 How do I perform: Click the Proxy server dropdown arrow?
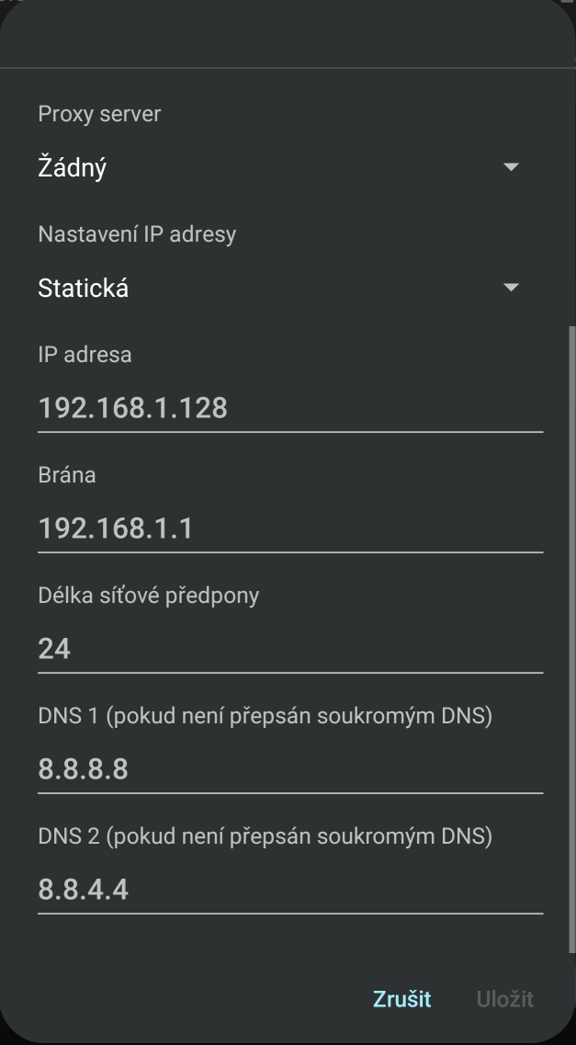pos(512,167)
